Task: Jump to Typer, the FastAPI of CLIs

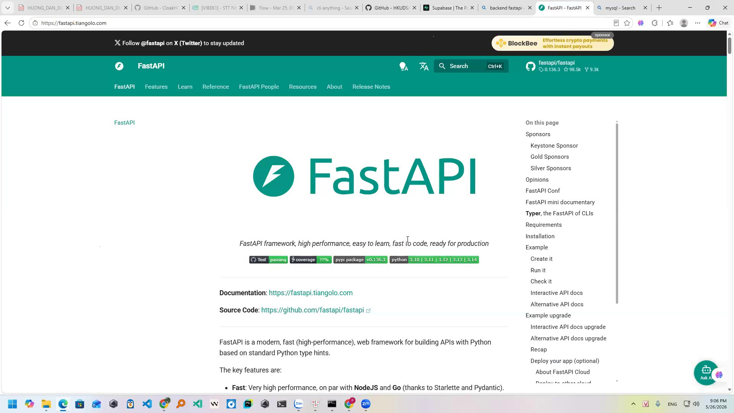Action: click(x=559, y=213)
